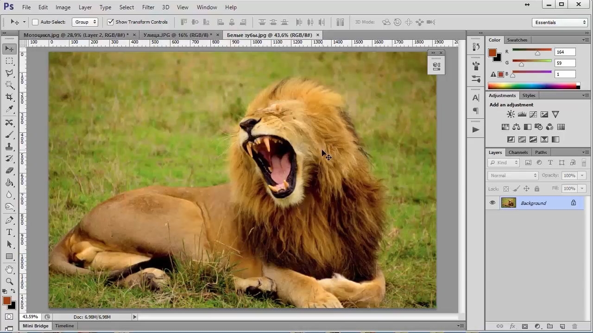Switch to the Channels tab
The height and width of the screenshot is (333, 593).
[518, 152]
